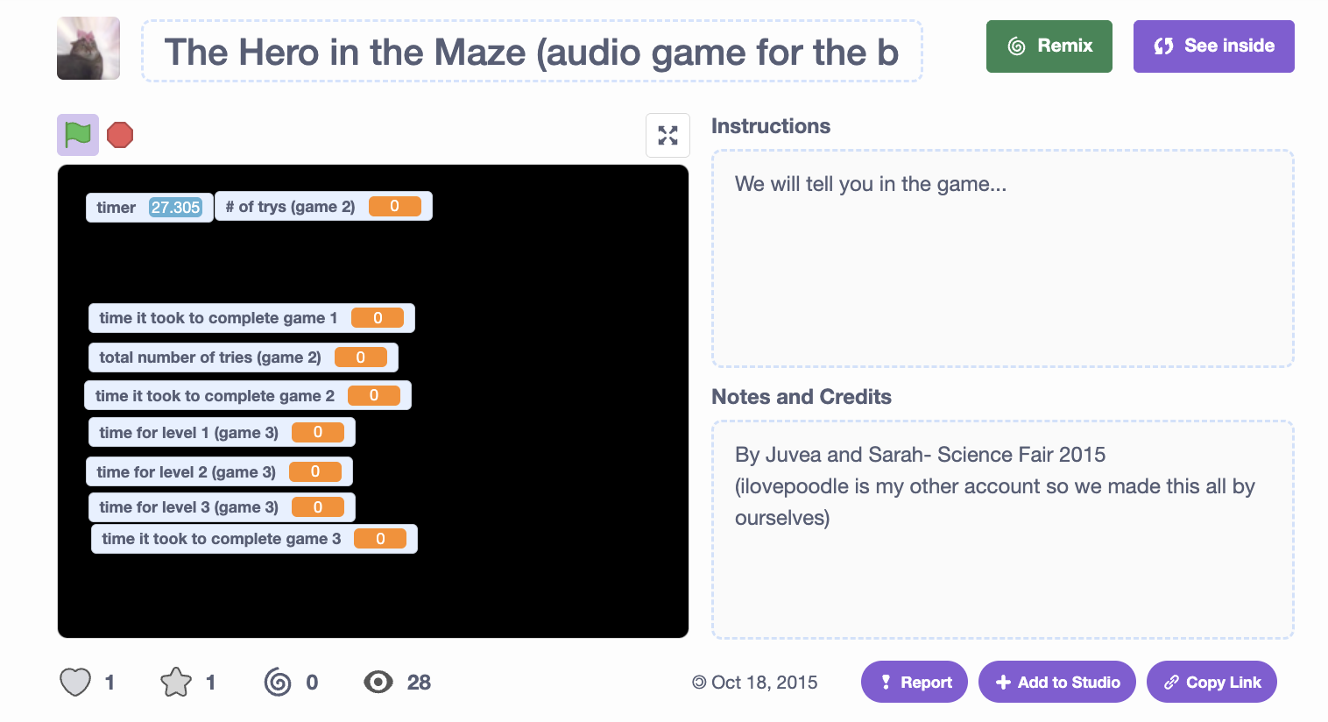Image resolution: width=1328 pixels, height=722 pixels.
Task: Report this project
Action: 915,682
